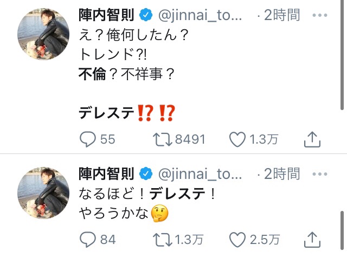This screenshot has width=347, height=257.
Task: Open 陣内智則 display name on first tweet
Action: click(x=106, y=16)
